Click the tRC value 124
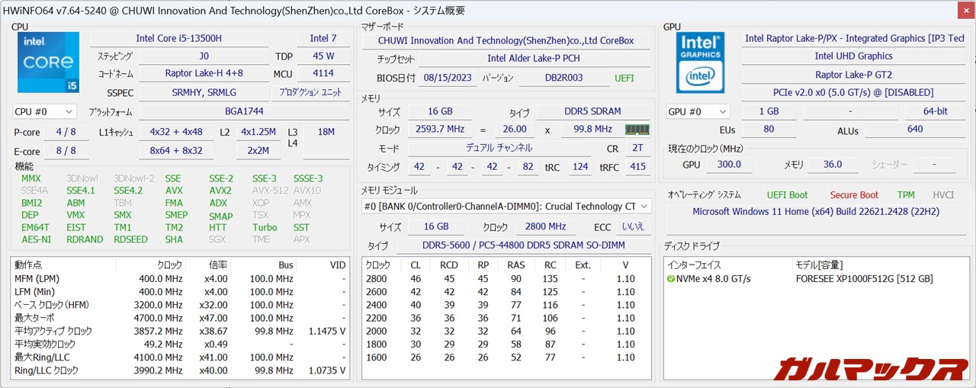Viewport: 976px width, 388px height. tap(580, 166)
